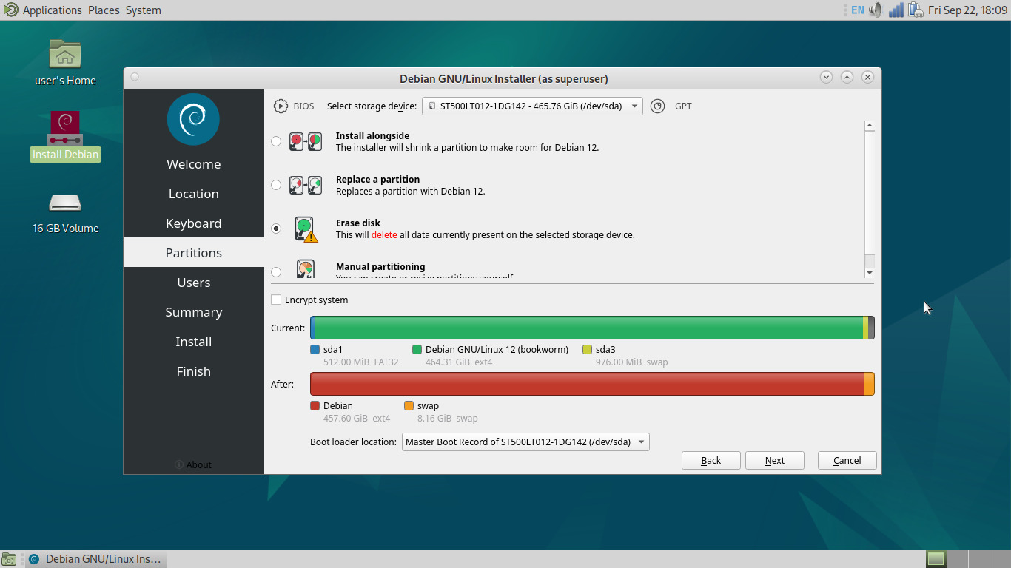Image resolution: width=1011 pixels, height=568 pixels.
Task: Open the user's Home desktop folder icon
Action: pyautogui.click(x=65, y=55)
